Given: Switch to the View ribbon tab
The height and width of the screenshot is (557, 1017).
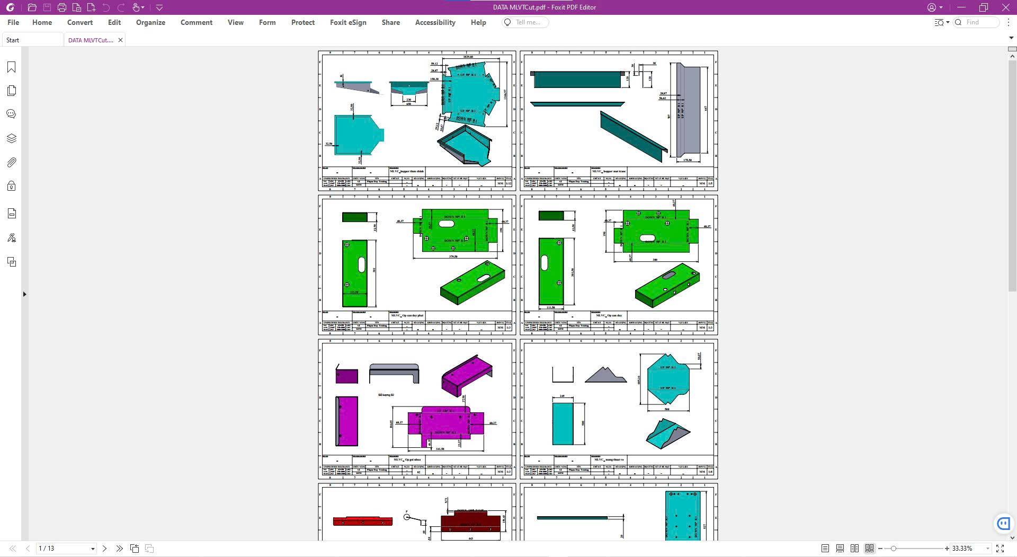Looking at the screenshot, I should pos(236,22).
